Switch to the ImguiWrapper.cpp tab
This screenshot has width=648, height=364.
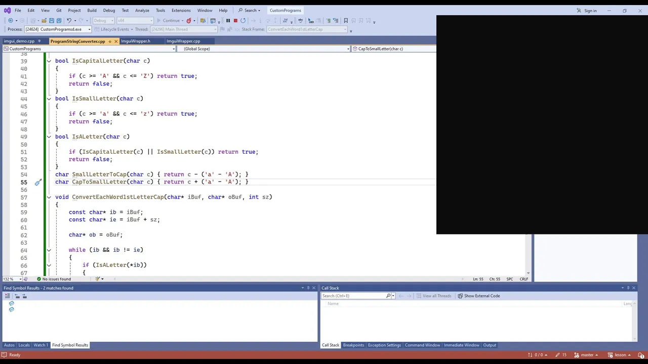click(183, 41)
